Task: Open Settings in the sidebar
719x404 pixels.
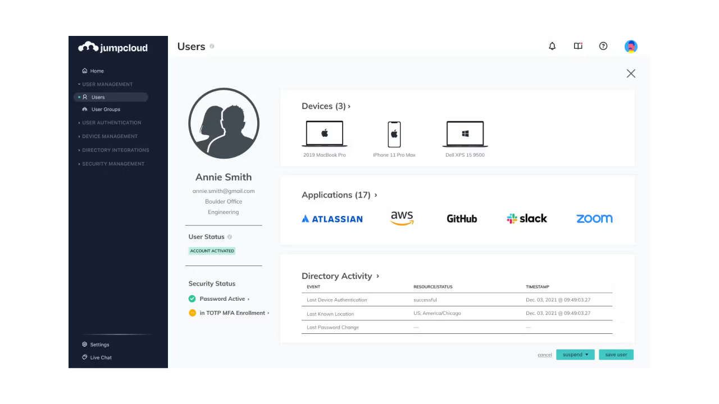Action: point(95,345)
